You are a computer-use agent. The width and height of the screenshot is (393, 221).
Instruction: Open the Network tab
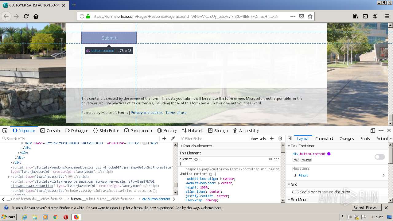tap(192, 130)
